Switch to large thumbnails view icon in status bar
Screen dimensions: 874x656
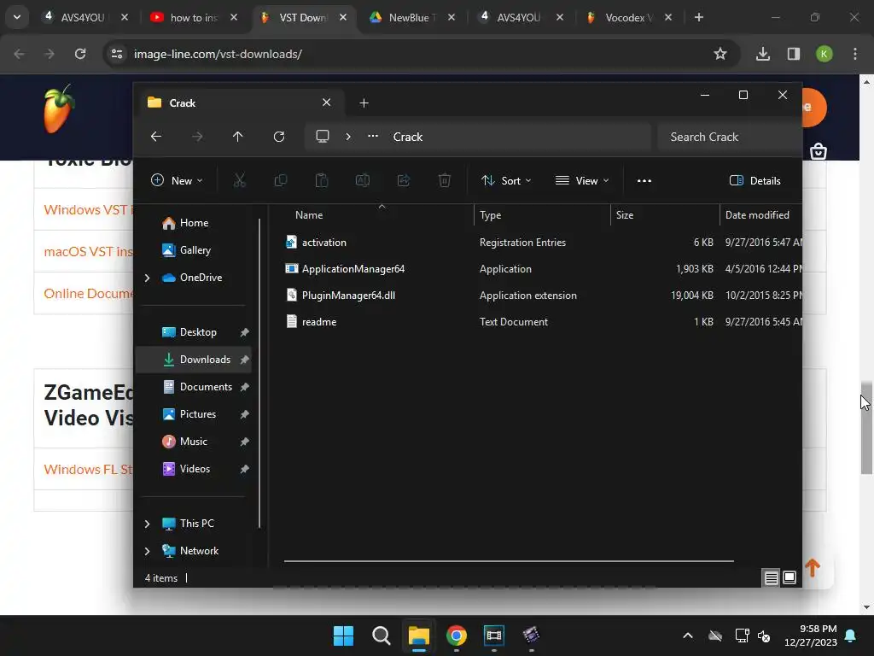(790, 577)
